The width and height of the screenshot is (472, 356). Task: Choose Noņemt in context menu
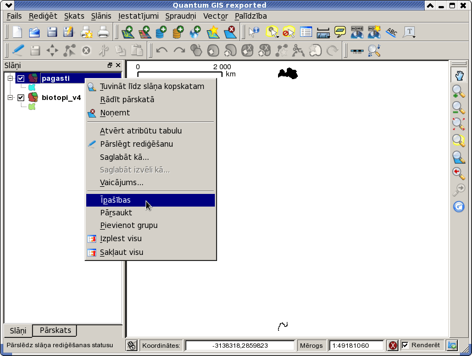151,113
